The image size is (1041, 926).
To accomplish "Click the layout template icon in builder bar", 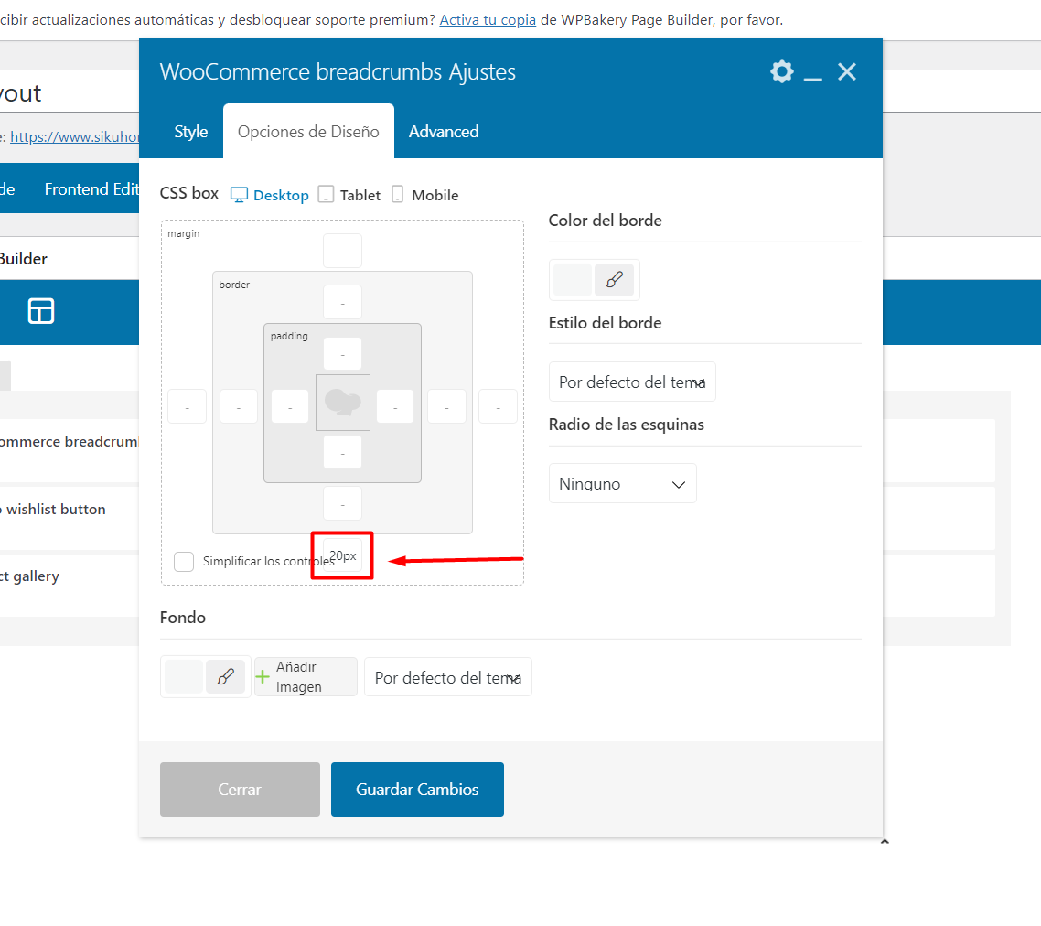I will pos(41,311).
